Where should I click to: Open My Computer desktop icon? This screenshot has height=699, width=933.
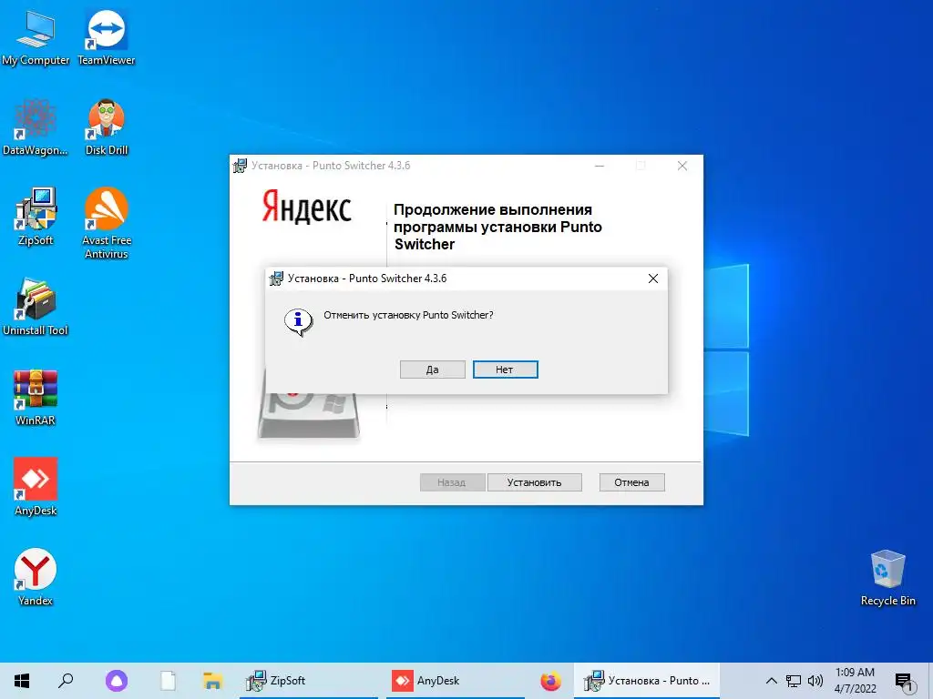point(36,36)
